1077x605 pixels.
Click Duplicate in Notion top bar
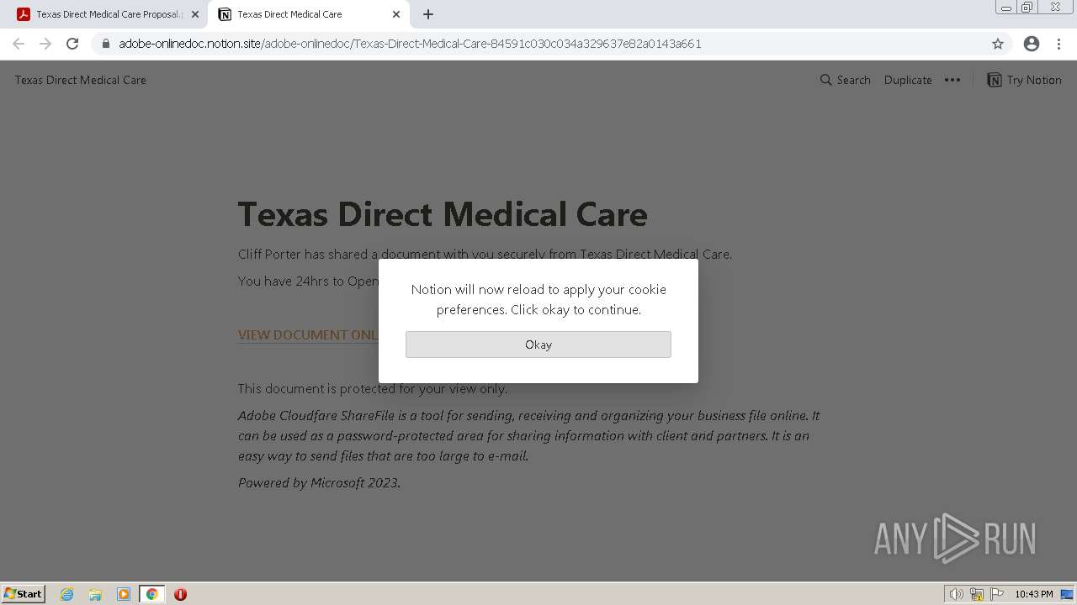(908, 80)
